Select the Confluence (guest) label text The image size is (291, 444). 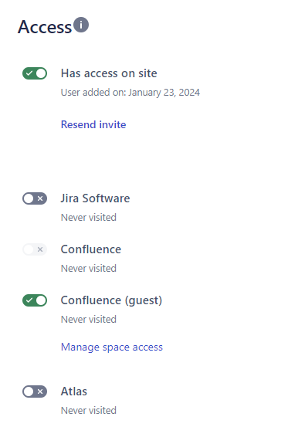[111, 300]
